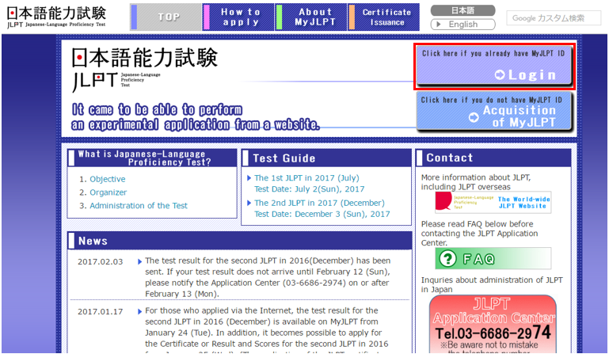Open the Organizer link

[x=108, y=192]
